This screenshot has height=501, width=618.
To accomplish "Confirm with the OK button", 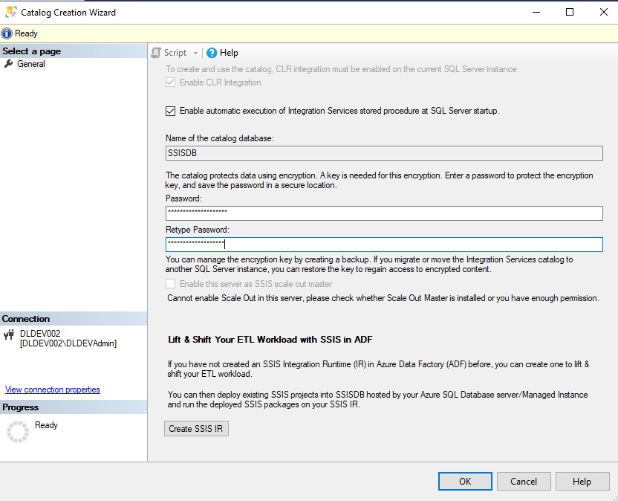I will coord(465,481).
